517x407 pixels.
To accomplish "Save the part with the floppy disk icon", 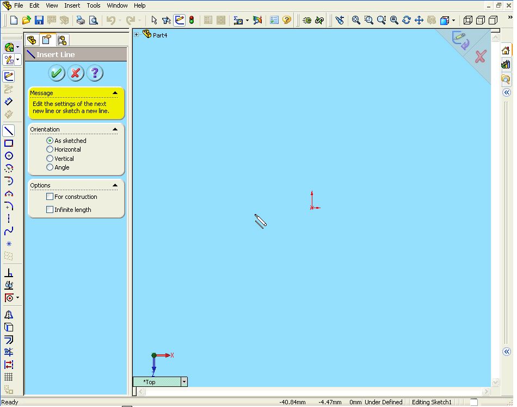I will coord(39,21).
